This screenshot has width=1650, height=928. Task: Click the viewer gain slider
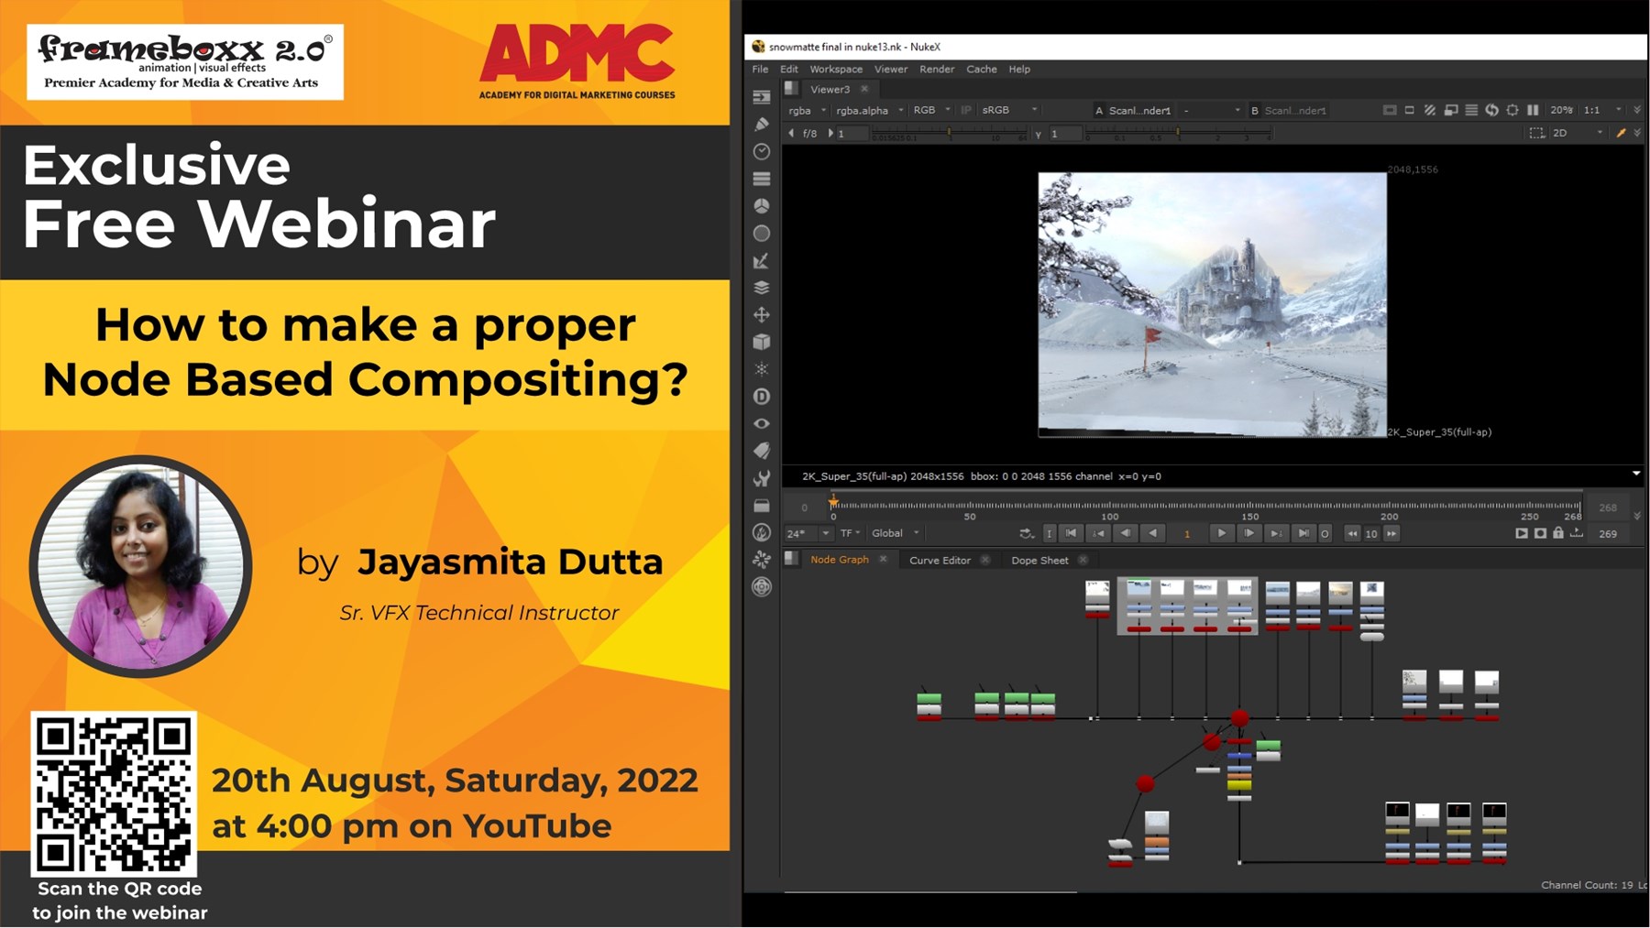[949, 134]
